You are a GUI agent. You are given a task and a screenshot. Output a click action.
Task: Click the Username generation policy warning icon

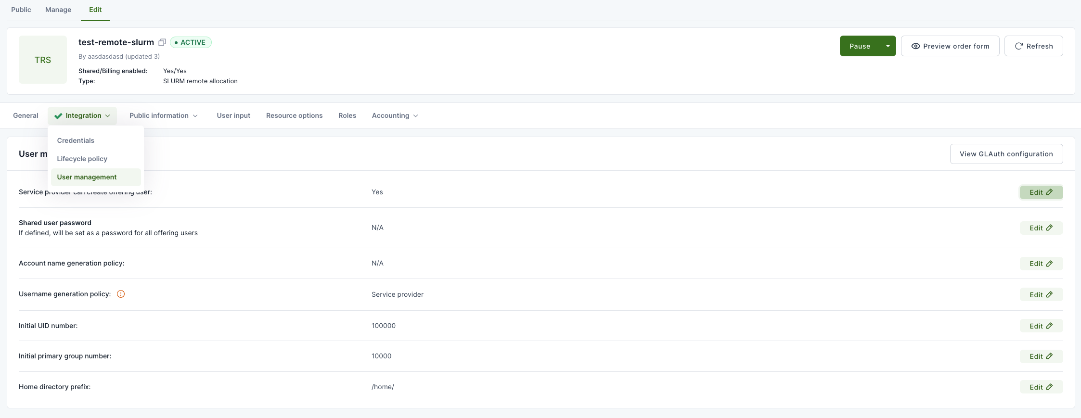click(x=121, y=294)
